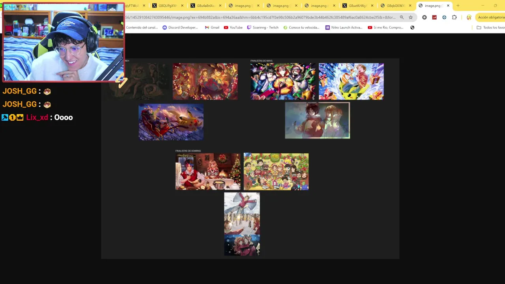Click the zoom magnifier icon in address bar

tap(402, 17)
